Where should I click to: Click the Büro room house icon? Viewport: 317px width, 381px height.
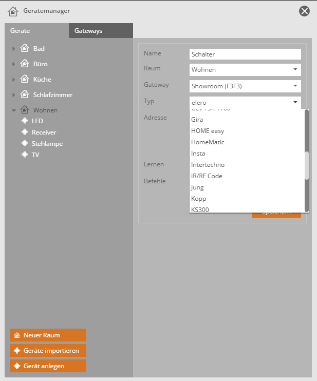[24, 64]
